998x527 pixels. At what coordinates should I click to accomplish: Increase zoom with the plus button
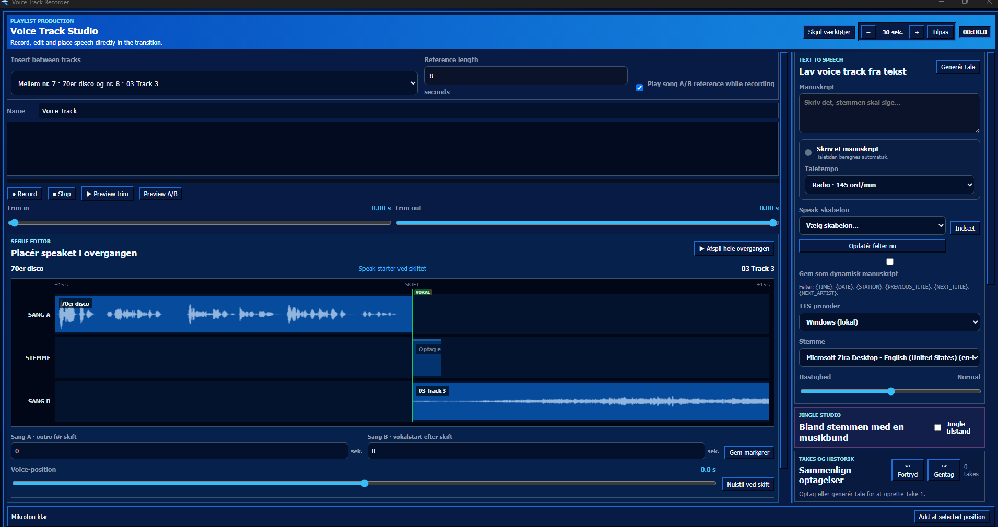(917, 32)
